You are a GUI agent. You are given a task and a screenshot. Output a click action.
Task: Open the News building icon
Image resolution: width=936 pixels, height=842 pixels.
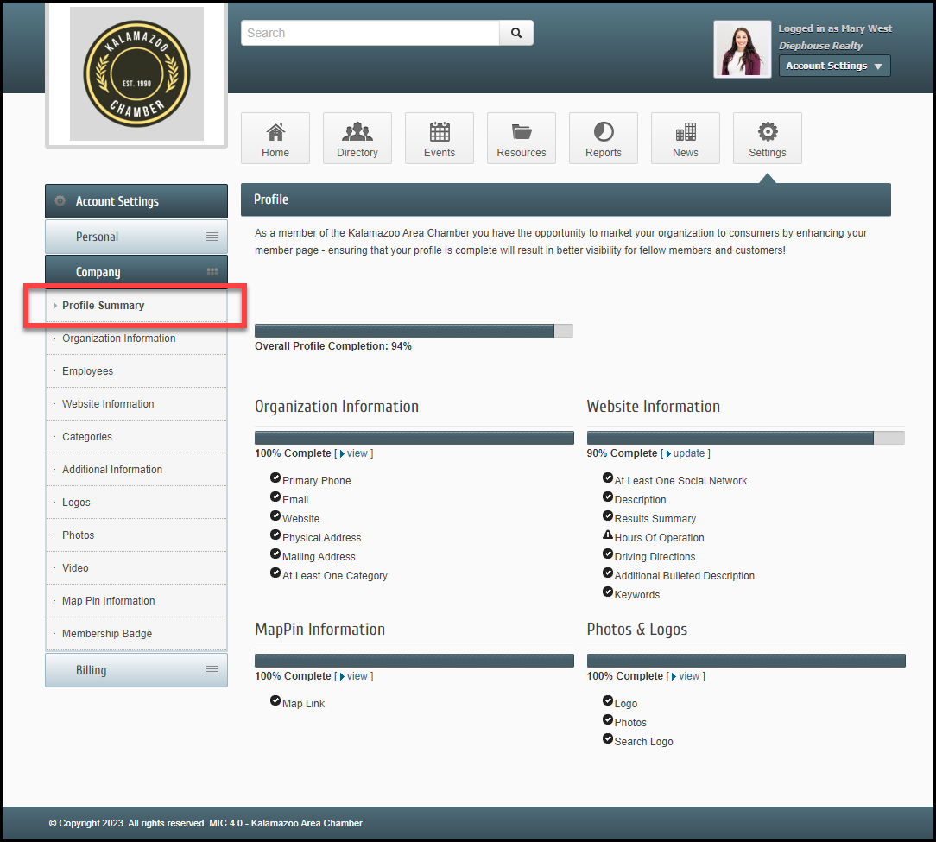(x=685, y=132)
